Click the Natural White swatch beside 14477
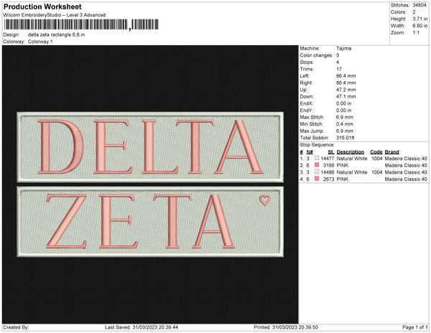 point(317,158)
